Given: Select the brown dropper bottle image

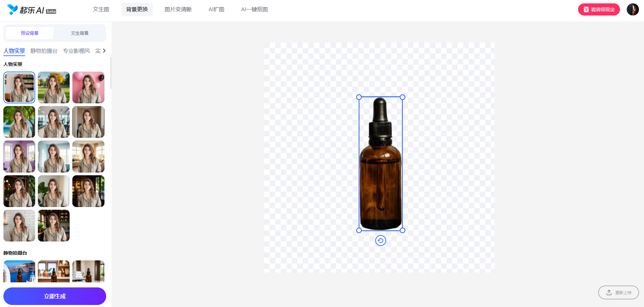Looking at the screenshot, I should (x=381, y=164).
